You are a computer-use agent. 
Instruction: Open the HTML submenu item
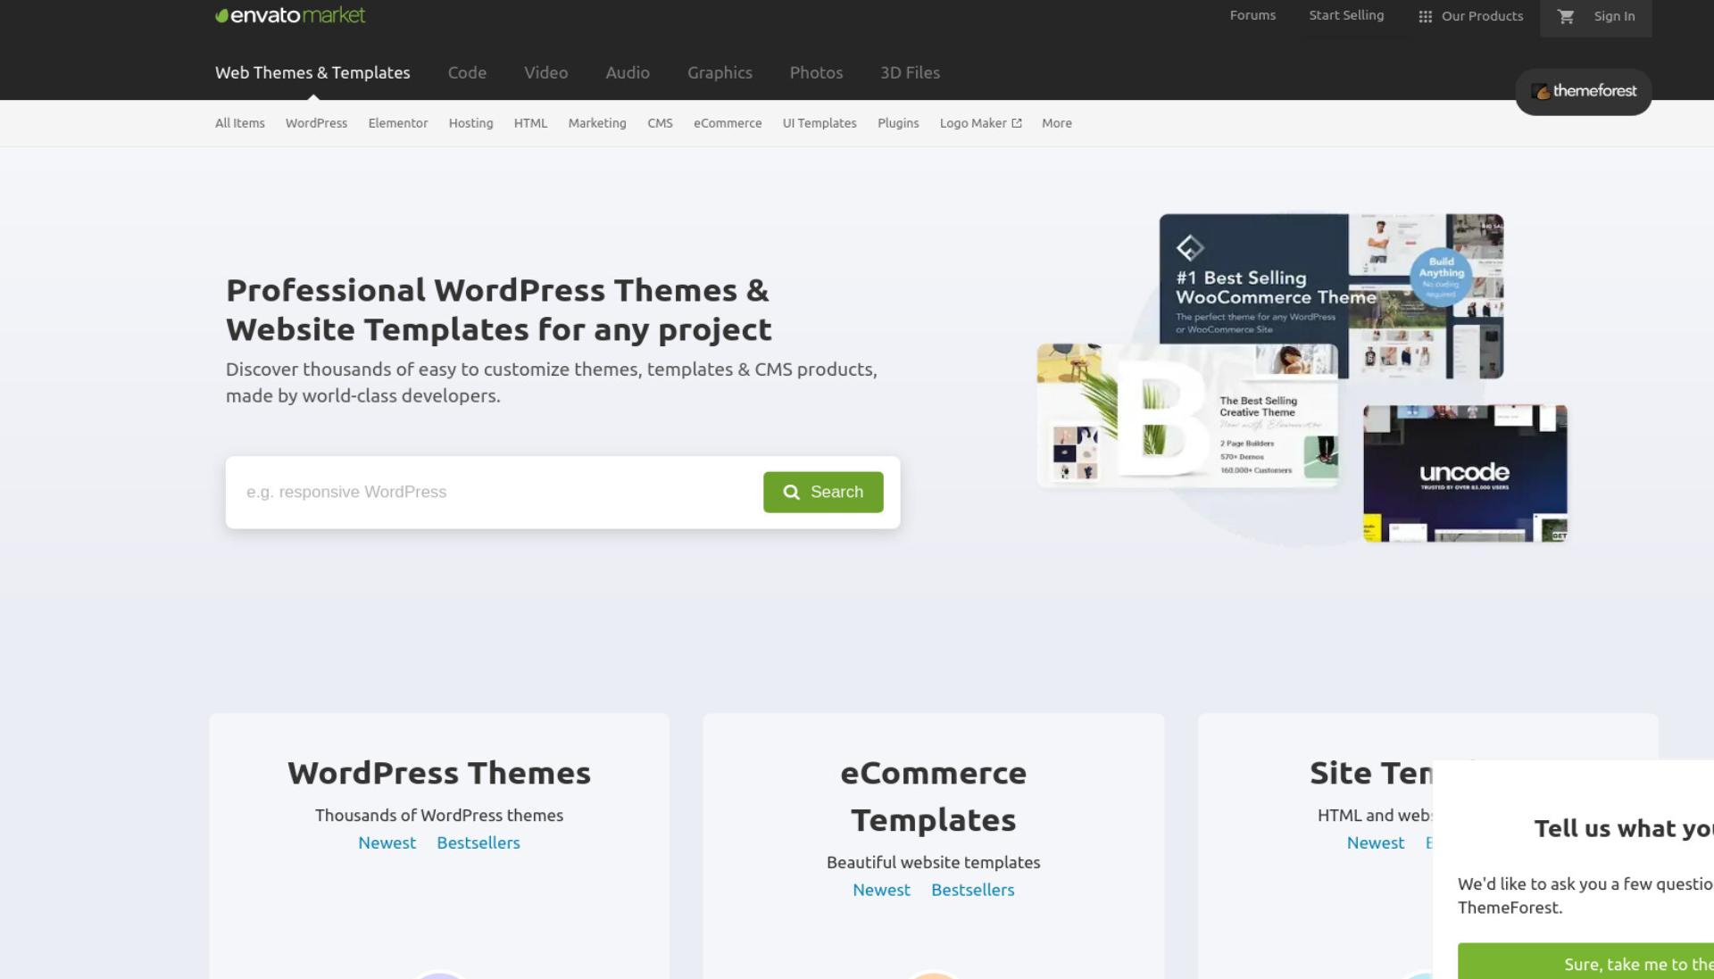tap(530, 123)
